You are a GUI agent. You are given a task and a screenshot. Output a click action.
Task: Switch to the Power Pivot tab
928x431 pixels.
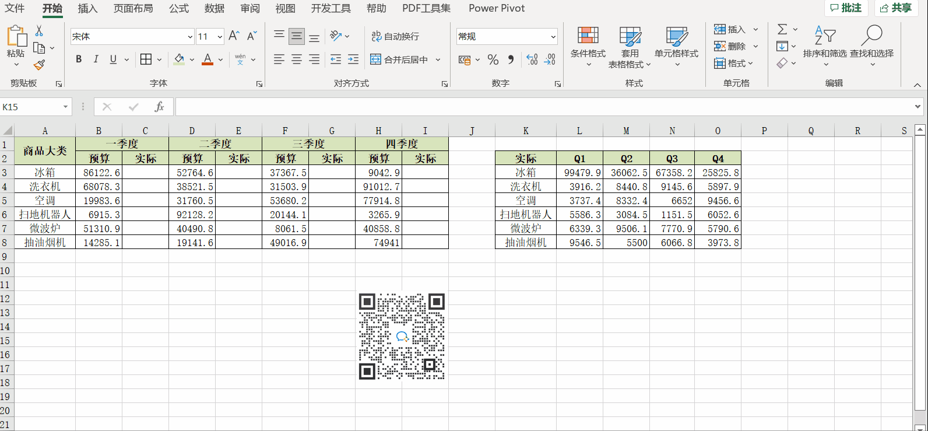pos(497,8)
